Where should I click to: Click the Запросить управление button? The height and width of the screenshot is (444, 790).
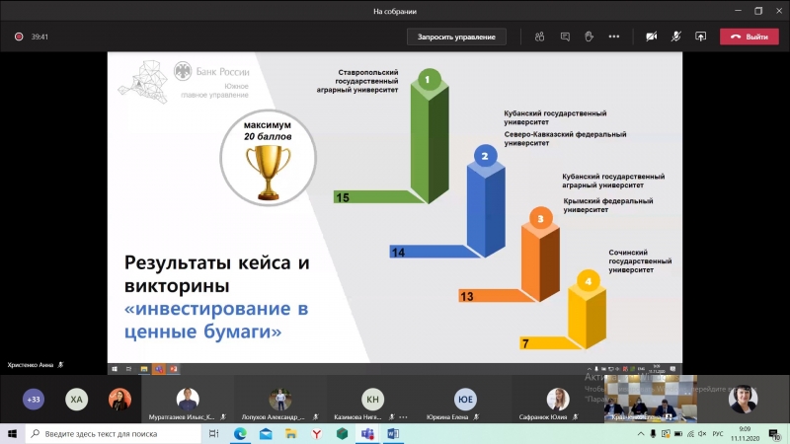(x=456, y=37)
